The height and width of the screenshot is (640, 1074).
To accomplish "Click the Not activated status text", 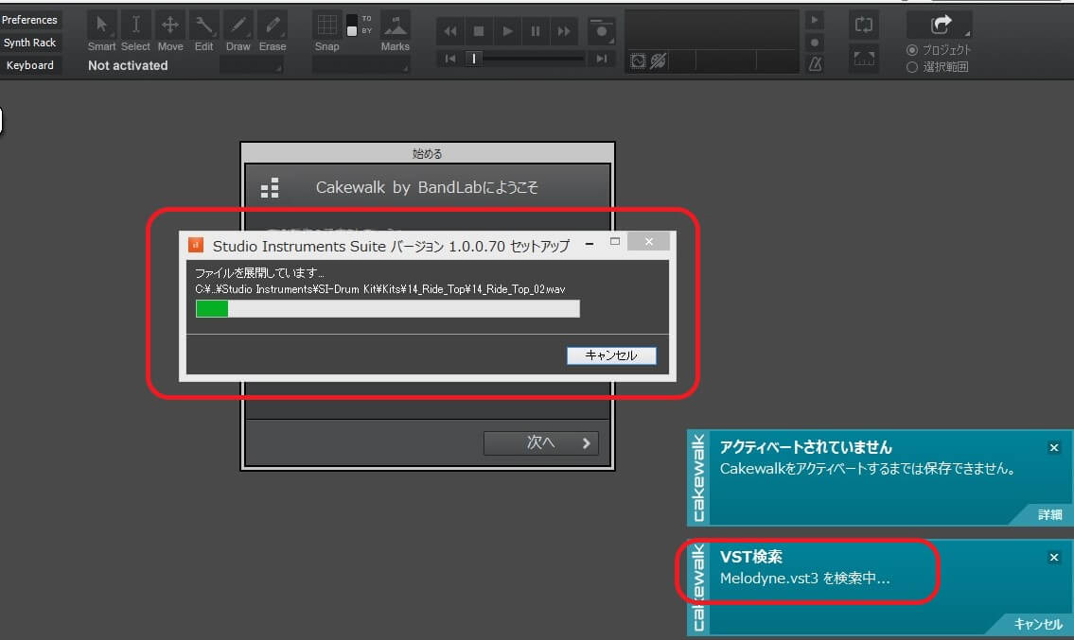I will coord(128,66).
